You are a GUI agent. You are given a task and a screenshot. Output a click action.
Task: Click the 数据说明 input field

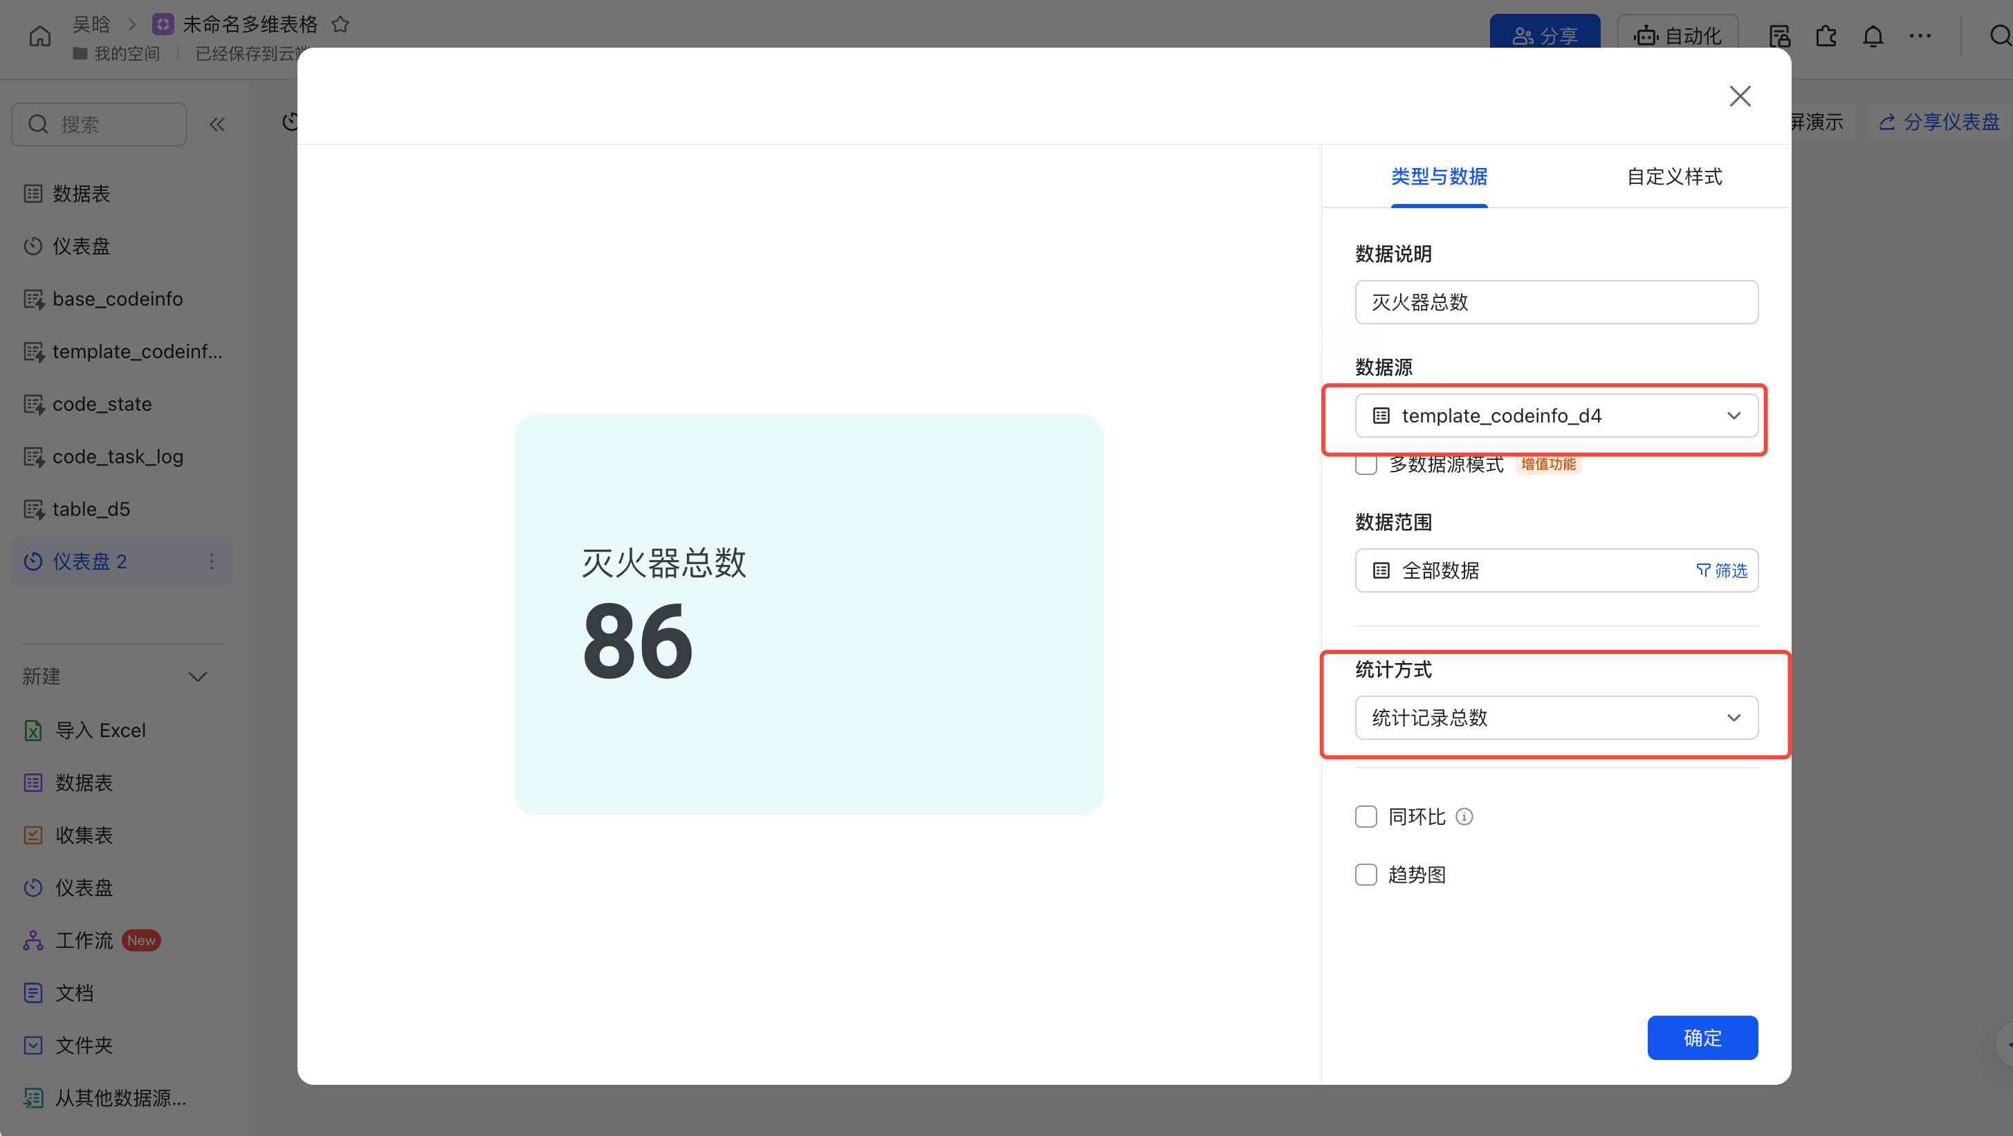pos(1556,301)
